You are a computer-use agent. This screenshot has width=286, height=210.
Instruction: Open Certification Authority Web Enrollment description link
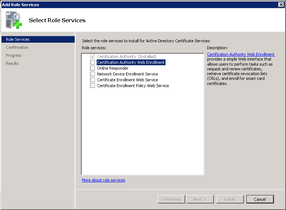pyautogui.click(x=241, y=54)
